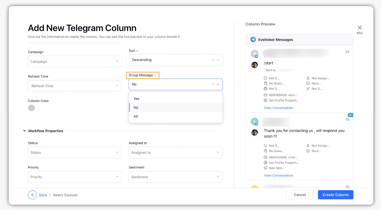The width and height of the screenshot is (381, 210).
Task: Open the Sort dropdown chevron
Action: [x=218, y=60]
